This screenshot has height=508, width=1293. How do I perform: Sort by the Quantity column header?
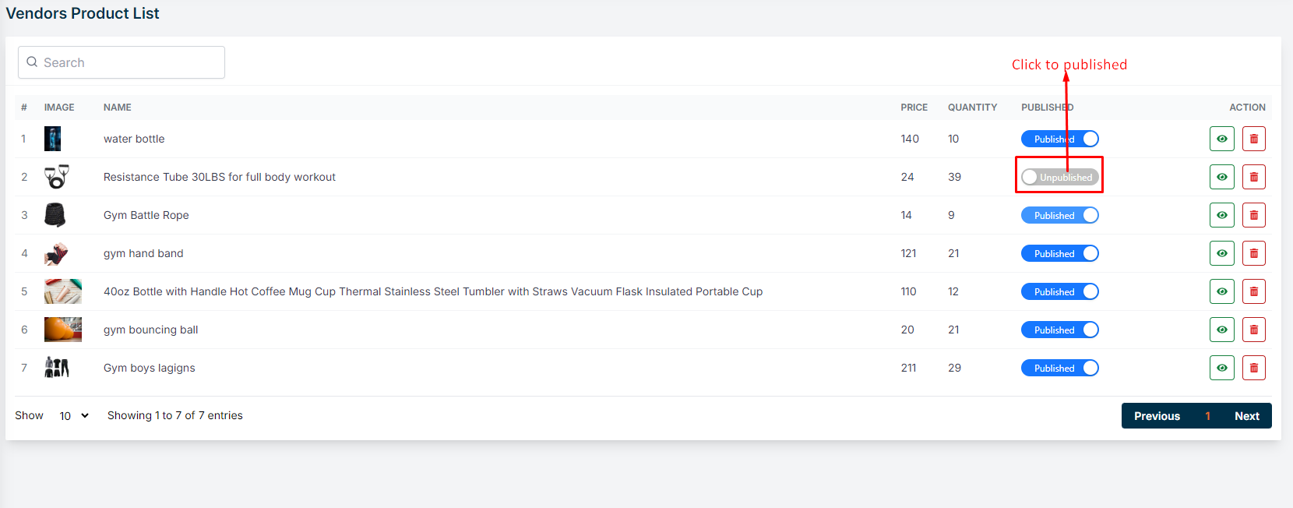click(x=972, y=108)
